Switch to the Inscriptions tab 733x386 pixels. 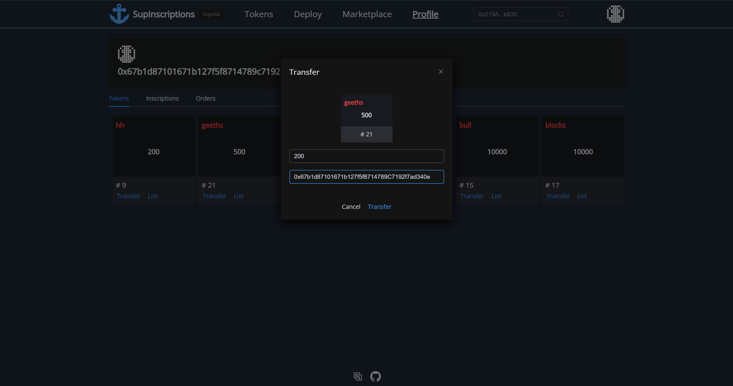pos(162,98)
